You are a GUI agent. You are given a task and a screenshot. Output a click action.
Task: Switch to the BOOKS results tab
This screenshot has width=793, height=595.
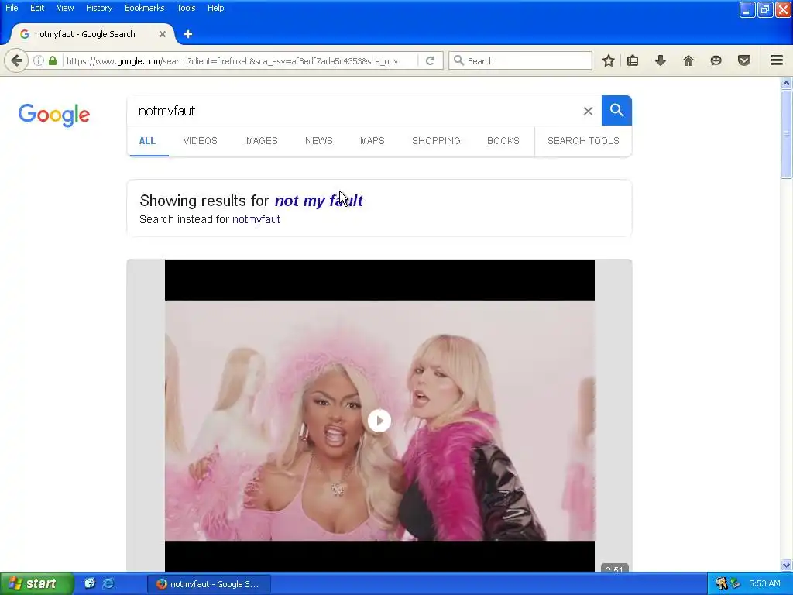coord(503,141)
